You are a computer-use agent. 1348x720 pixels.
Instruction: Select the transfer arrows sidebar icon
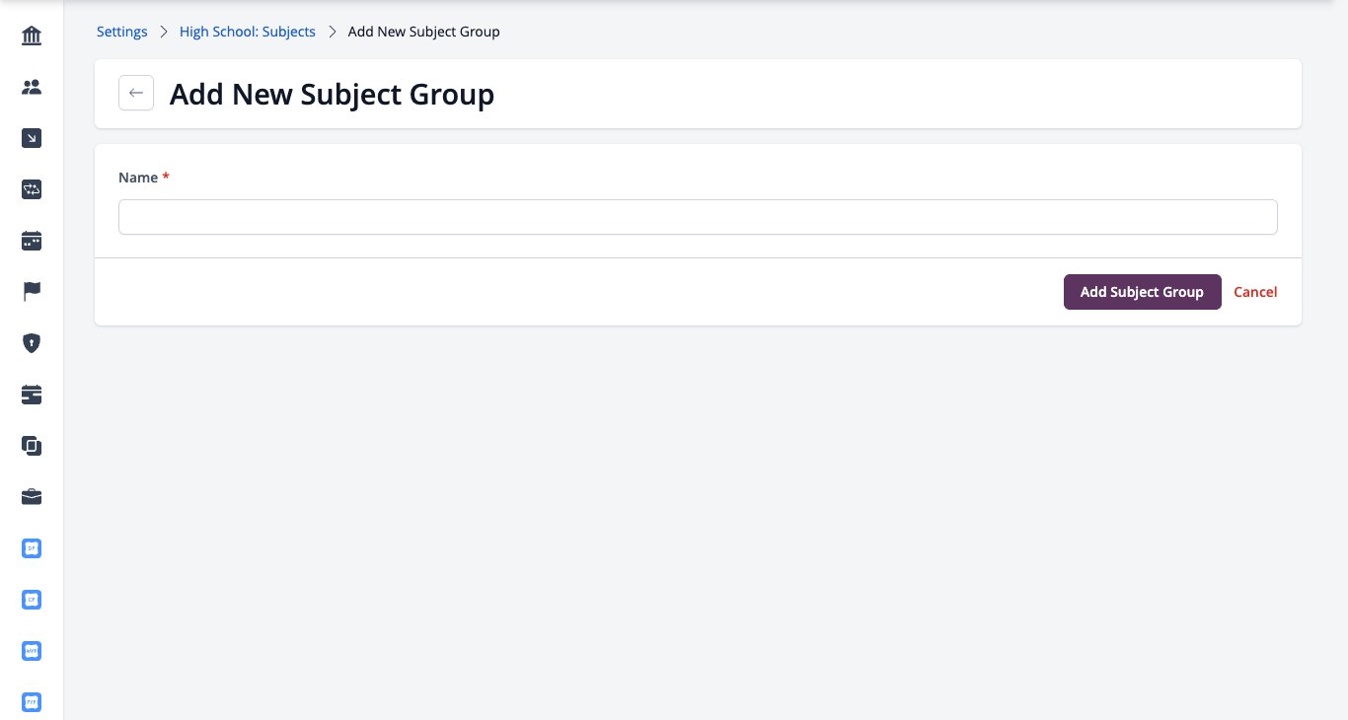tap(32, 189)
